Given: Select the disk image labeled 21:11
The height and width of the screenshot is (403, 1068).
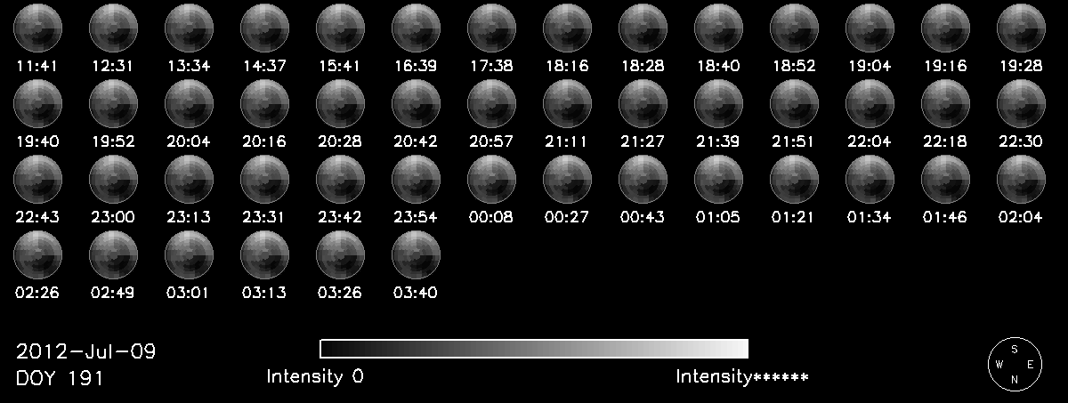Looking at the screenshot, I should 567,102.
